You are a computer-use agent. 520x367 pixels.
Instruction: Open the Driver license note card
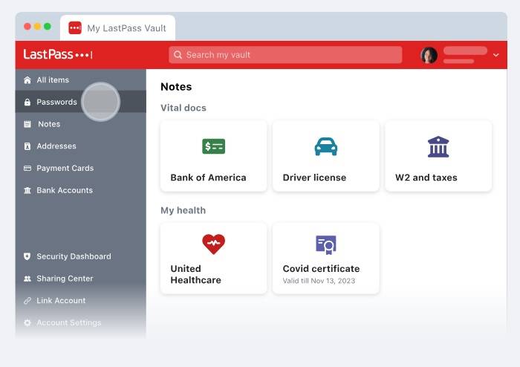click(326, 156)
